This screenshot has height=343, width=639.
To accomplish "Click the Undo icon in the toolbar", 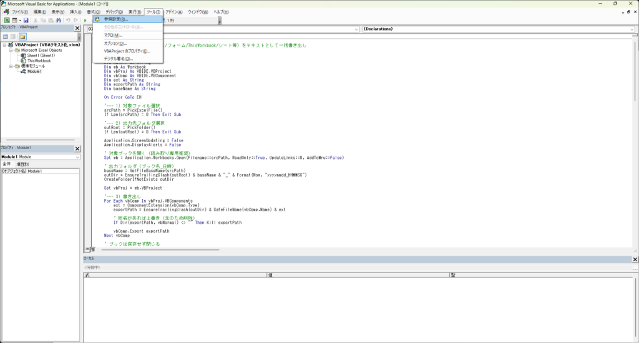I will [67, 21].
